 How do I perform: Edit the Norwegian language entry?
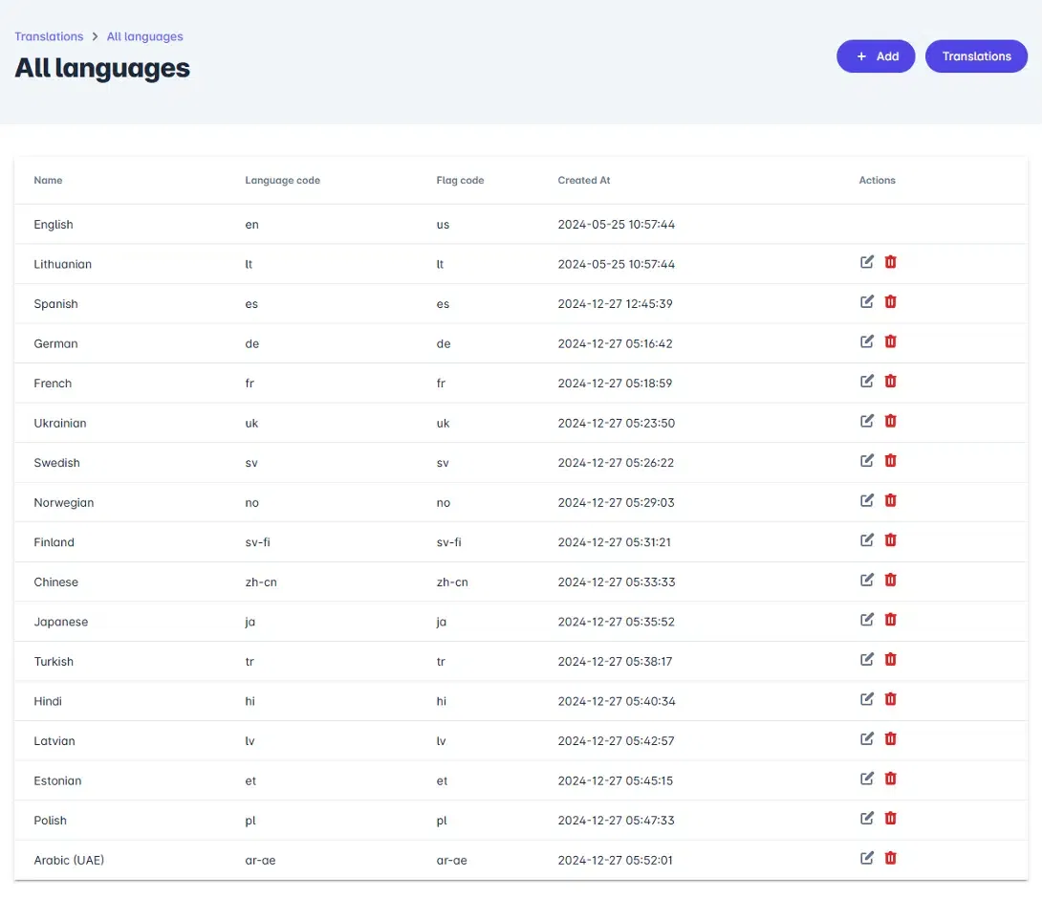click(867, 500)
